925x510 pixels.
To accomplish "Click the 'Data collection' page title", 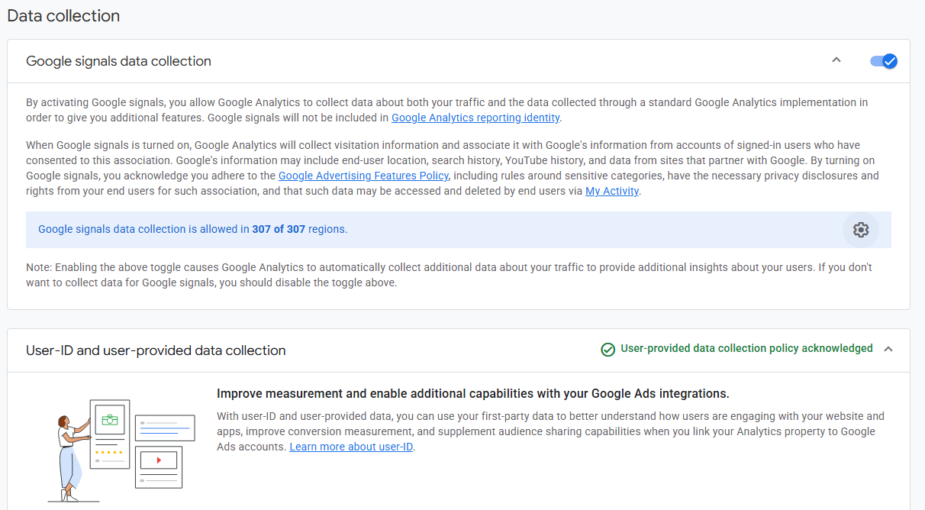I will click(x=63, y=15).
